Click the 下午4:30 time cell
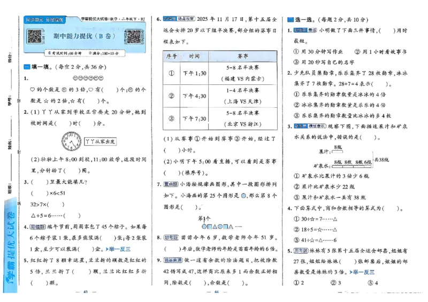The height and width of the screenshot is (302, 428). [194, 96]
